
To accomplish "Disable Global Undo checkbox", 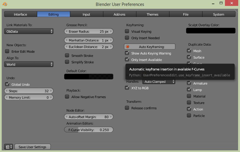I will coord(7,84).
